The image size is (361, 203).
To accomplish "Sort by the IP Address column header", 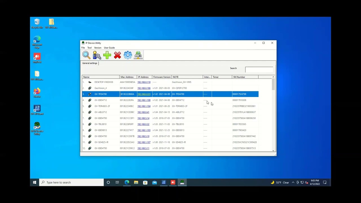I will point(144,77).
